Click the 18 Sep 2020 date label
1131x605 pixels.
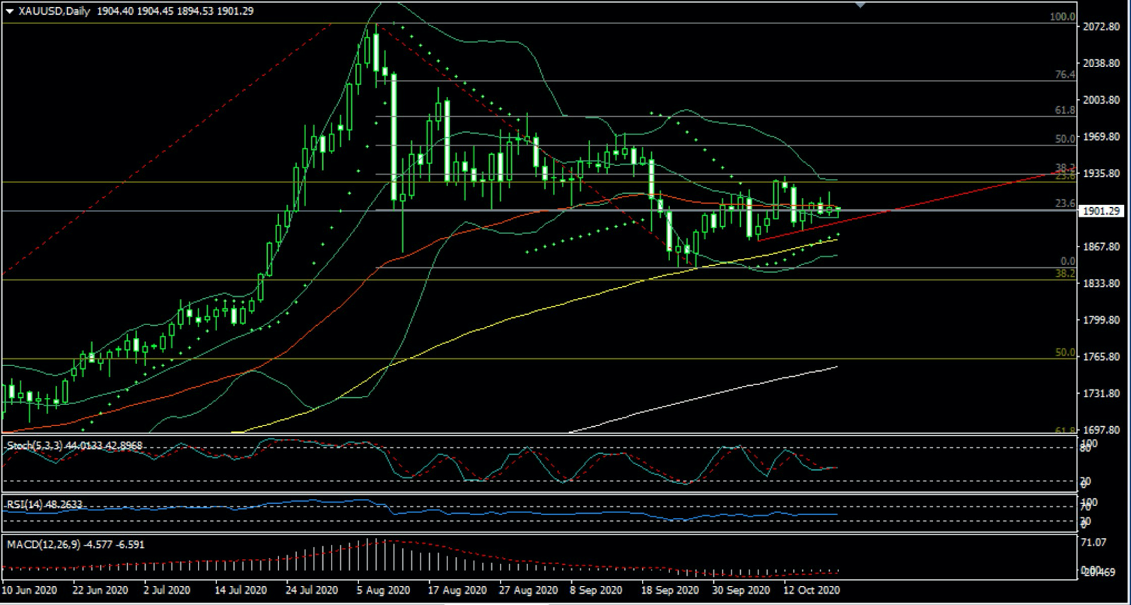(669, 590)
